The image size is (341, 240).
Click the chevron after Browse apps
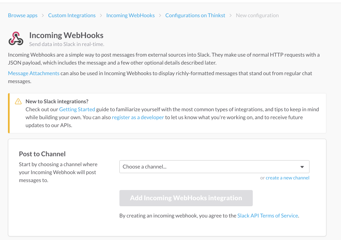click(43, 16)
